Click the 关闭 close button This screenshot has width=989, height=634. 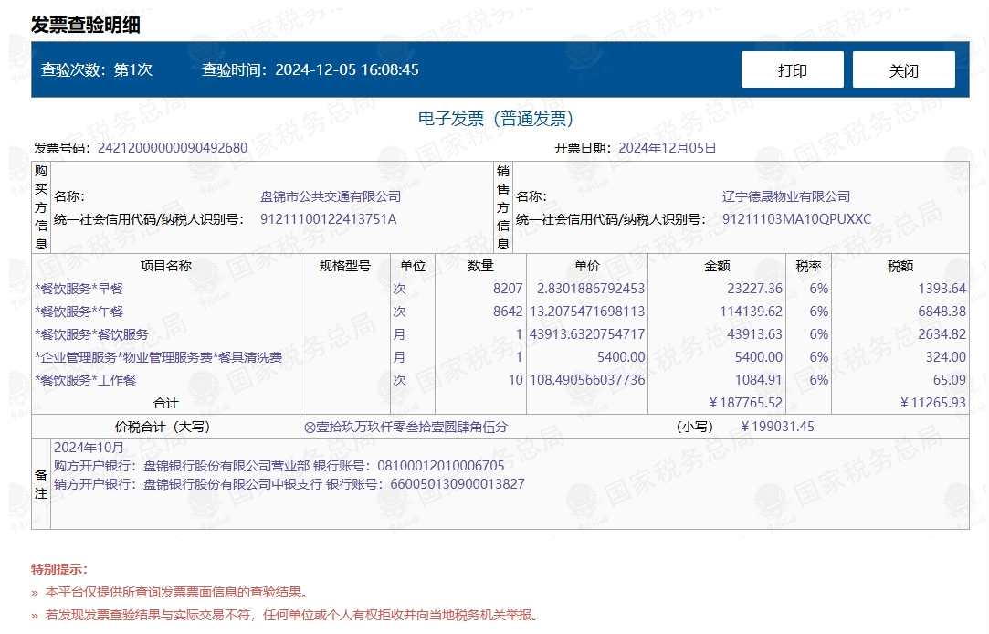tap(904, 69)
